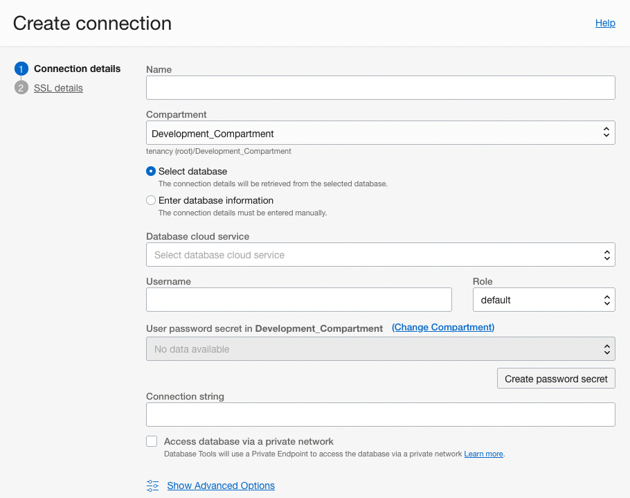Open the Compartment dropdown

point(380,132)
